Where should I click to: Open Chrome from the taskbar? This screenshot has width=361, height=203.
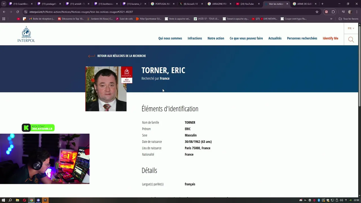(31, 200)
